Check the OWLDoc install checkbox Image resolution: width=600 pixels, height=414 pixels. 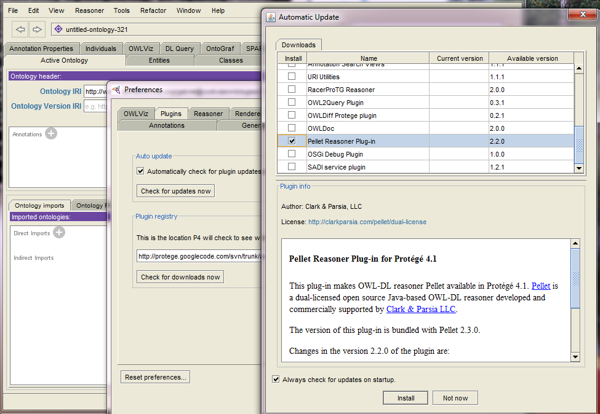[x=292, y=128]
